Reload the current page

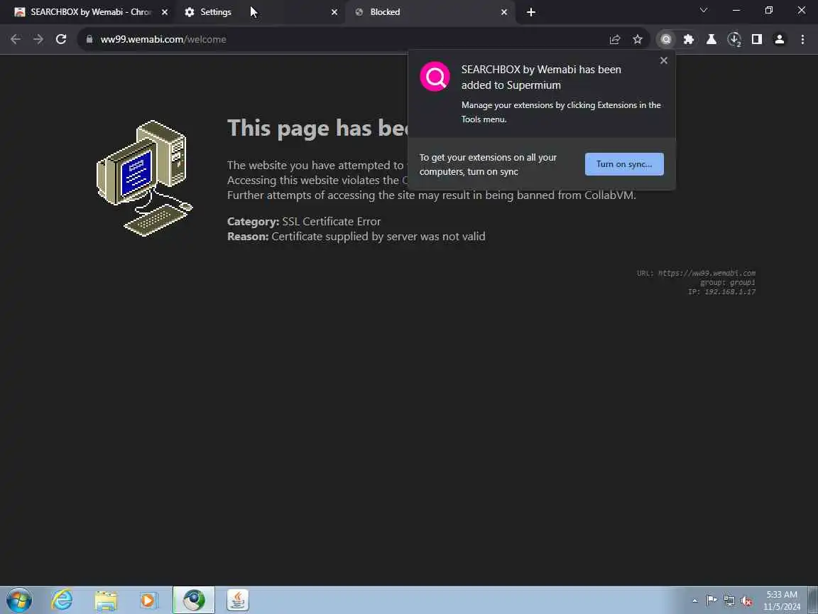(61, 39)
